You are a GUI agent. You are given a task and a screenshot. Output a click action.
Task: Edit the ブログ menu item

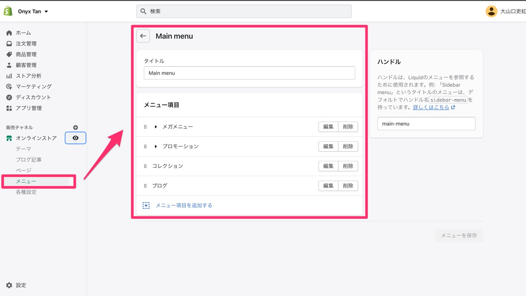point(328,186)
